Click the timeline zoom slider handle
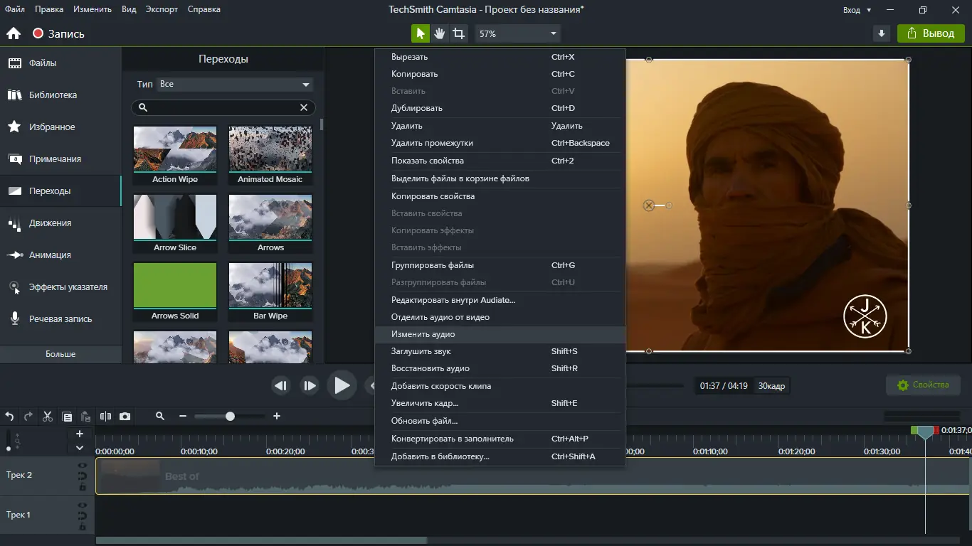972x546 pixels. tap(230, 417)
